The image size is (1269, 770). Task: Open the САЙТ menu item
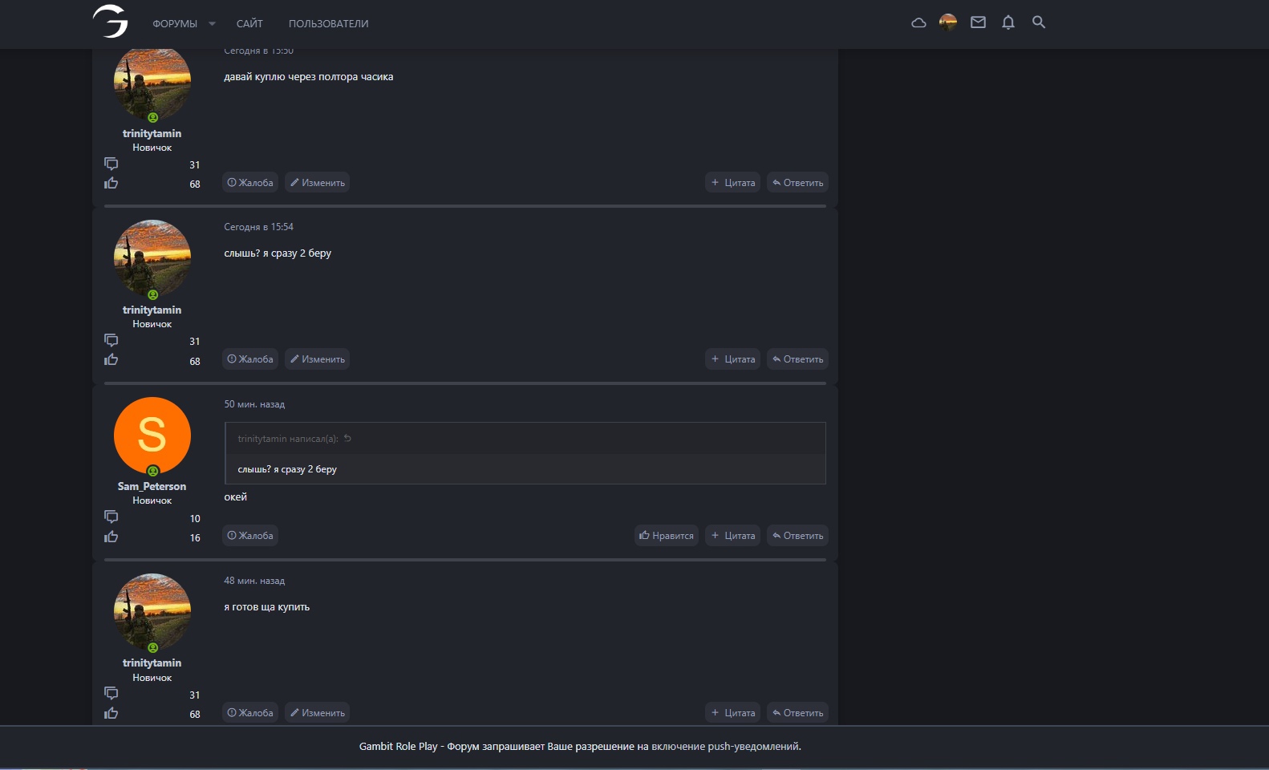point(249,24)
